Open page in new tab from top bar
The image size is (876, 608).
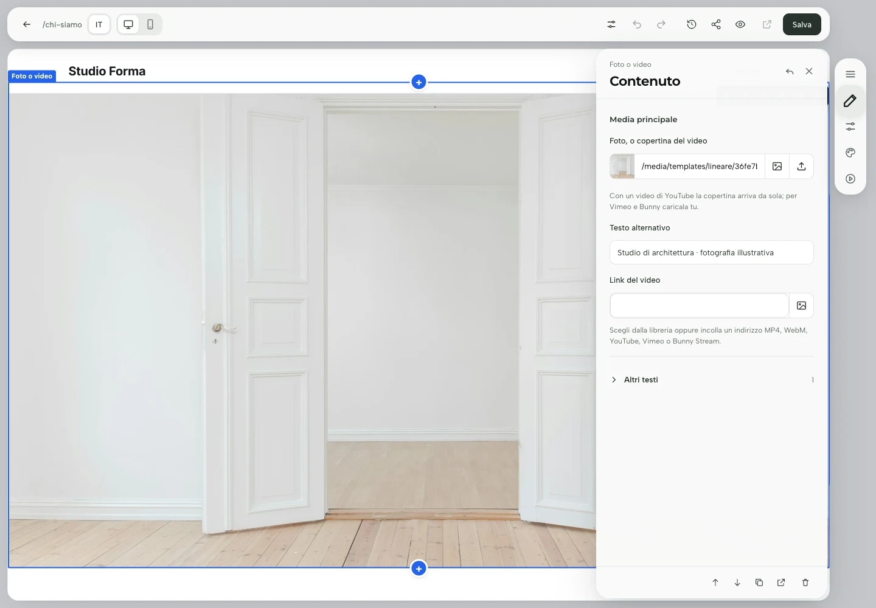(767, 24)
